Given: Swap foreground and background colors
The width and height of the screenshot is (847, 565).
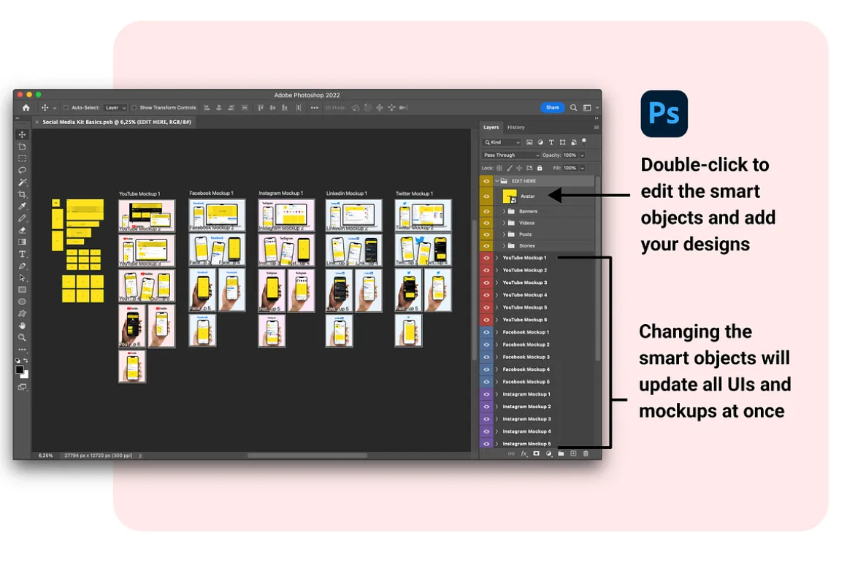Looking at the screenshot, I should point(26,361).
